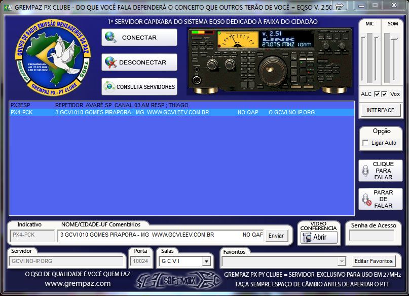Viewport: 409px width, 296px height.
Task: Click the CONECTAR button
Action: [x=139, y=38]
